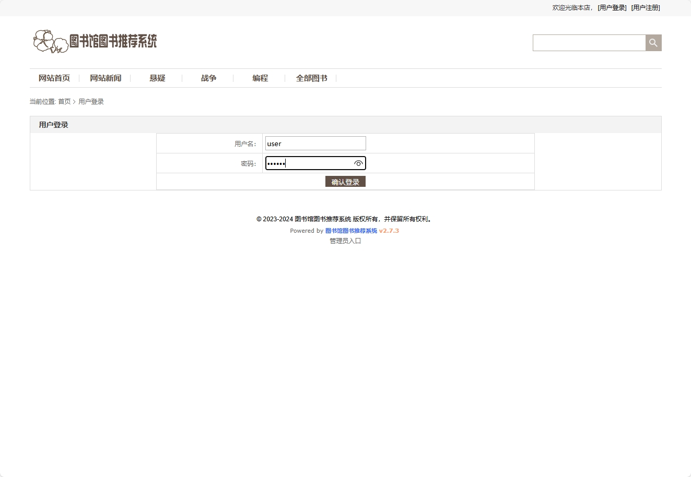The width and height of the screenshot is (691, 477).
Task: Click the search text box in header
Action: pyautogui.click(x=589, y=42)
